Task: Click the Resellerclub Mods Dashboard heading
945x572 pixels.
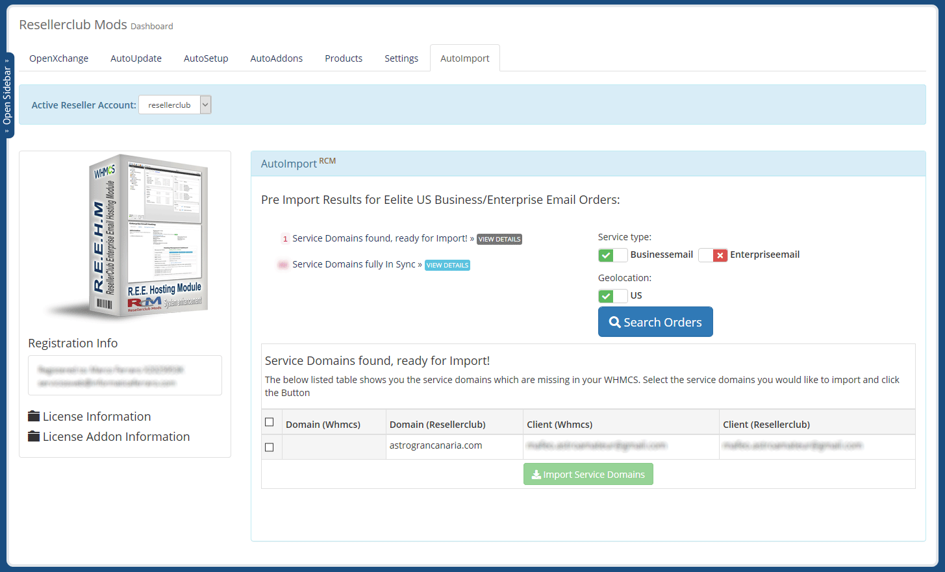Action: pos(96,25)
